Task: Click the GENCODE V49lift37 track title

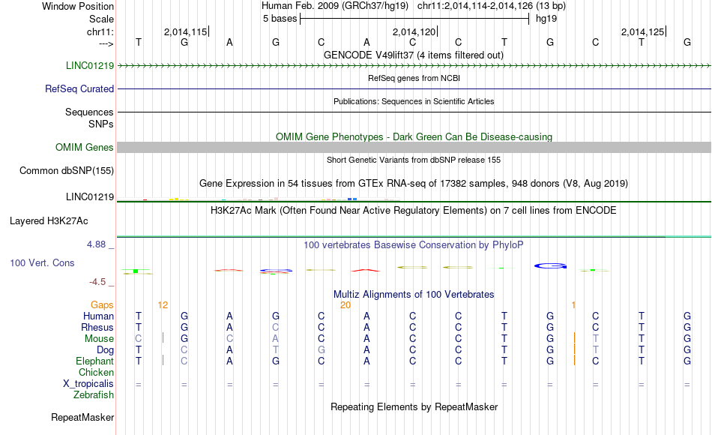Action: [x=414, y=55]
